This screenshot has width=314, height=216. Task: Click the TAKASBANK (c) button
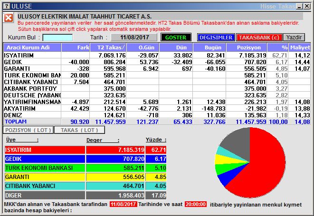pos(259,38)
